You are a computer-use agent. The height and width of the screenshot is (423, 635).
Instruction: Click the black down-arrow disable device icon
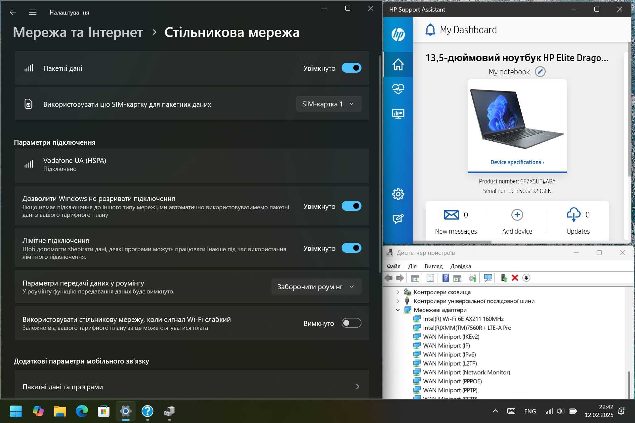coord(526,278)
